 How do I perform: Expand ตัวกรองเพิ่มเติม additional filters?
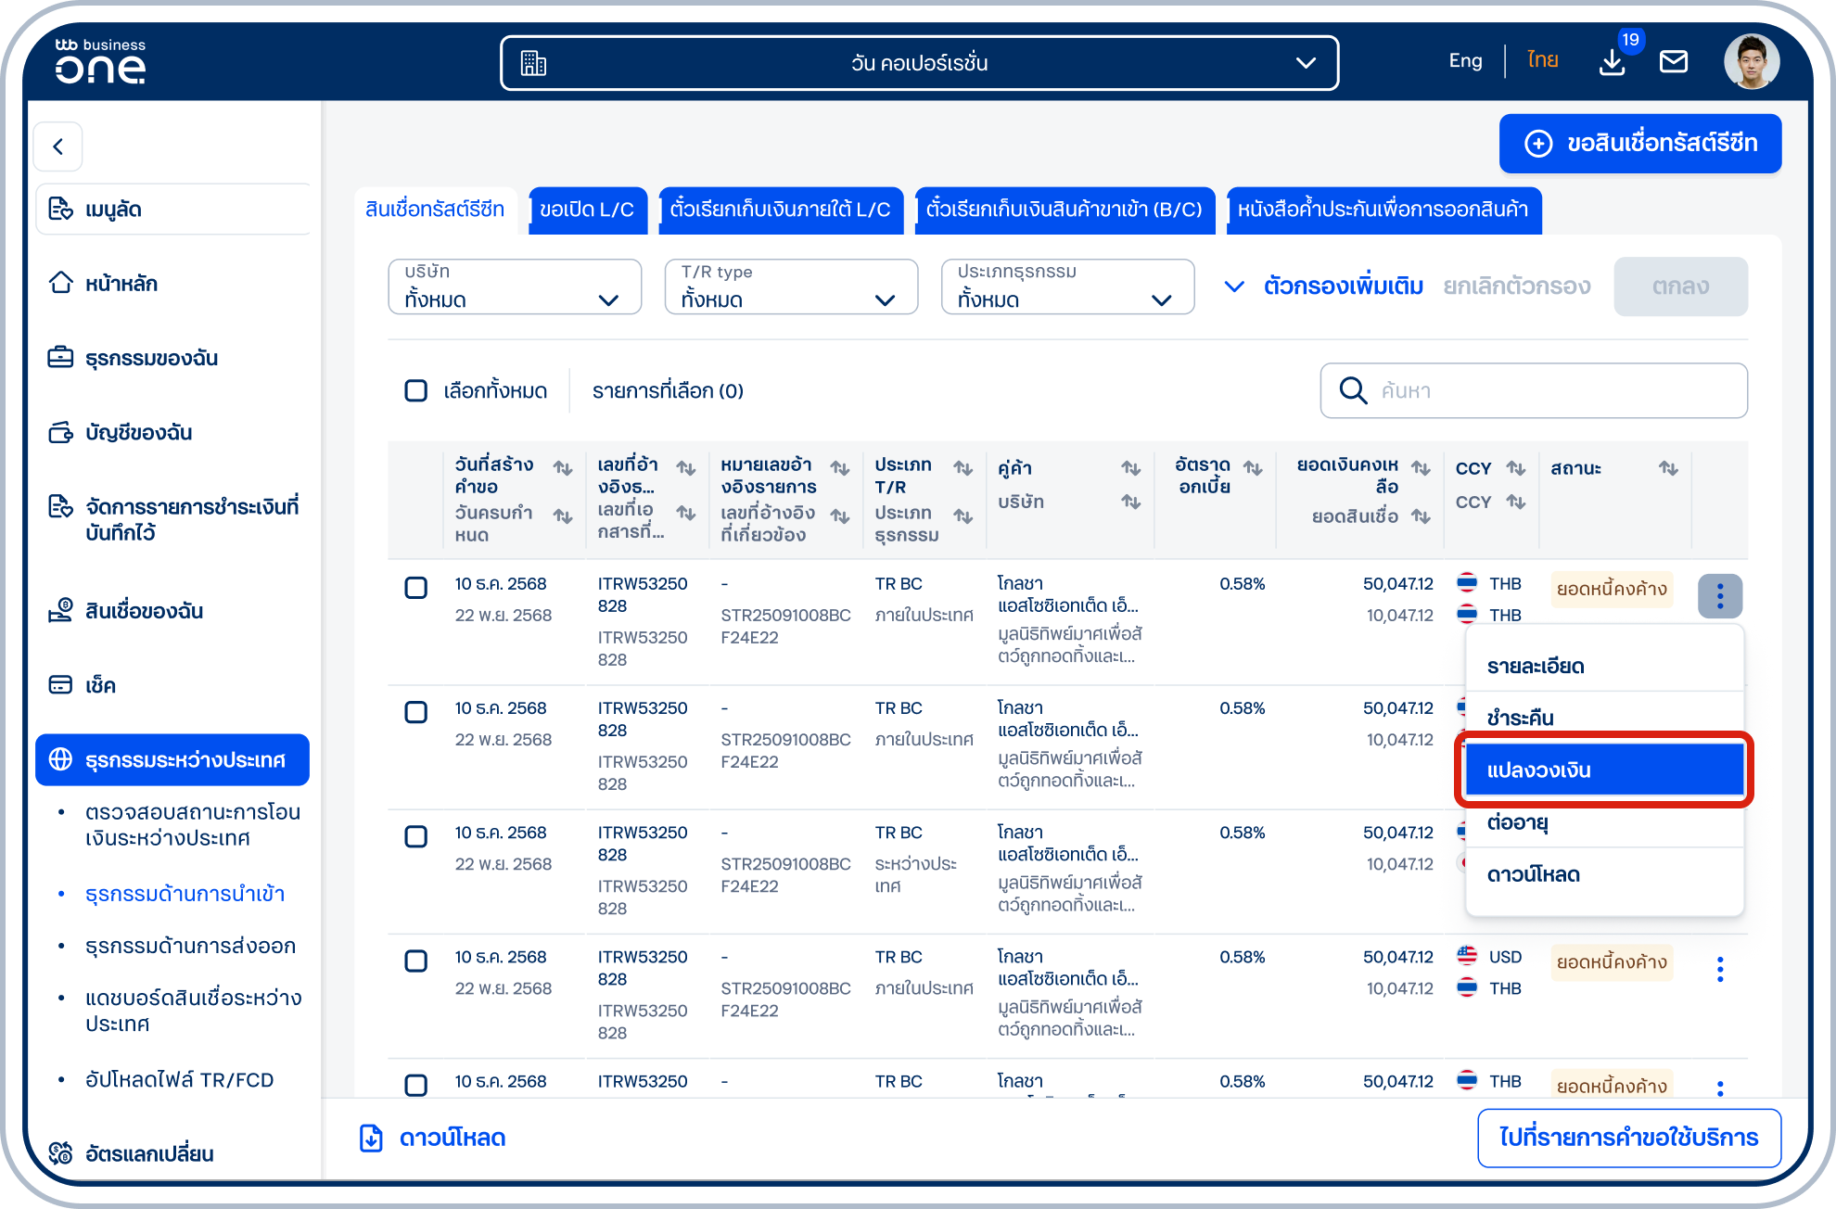click(1324, 286)
